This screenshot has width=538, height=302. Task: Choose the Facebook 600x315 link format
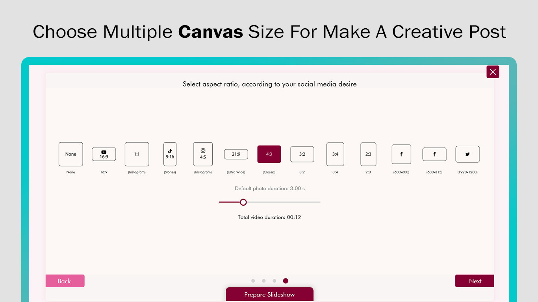434,154
